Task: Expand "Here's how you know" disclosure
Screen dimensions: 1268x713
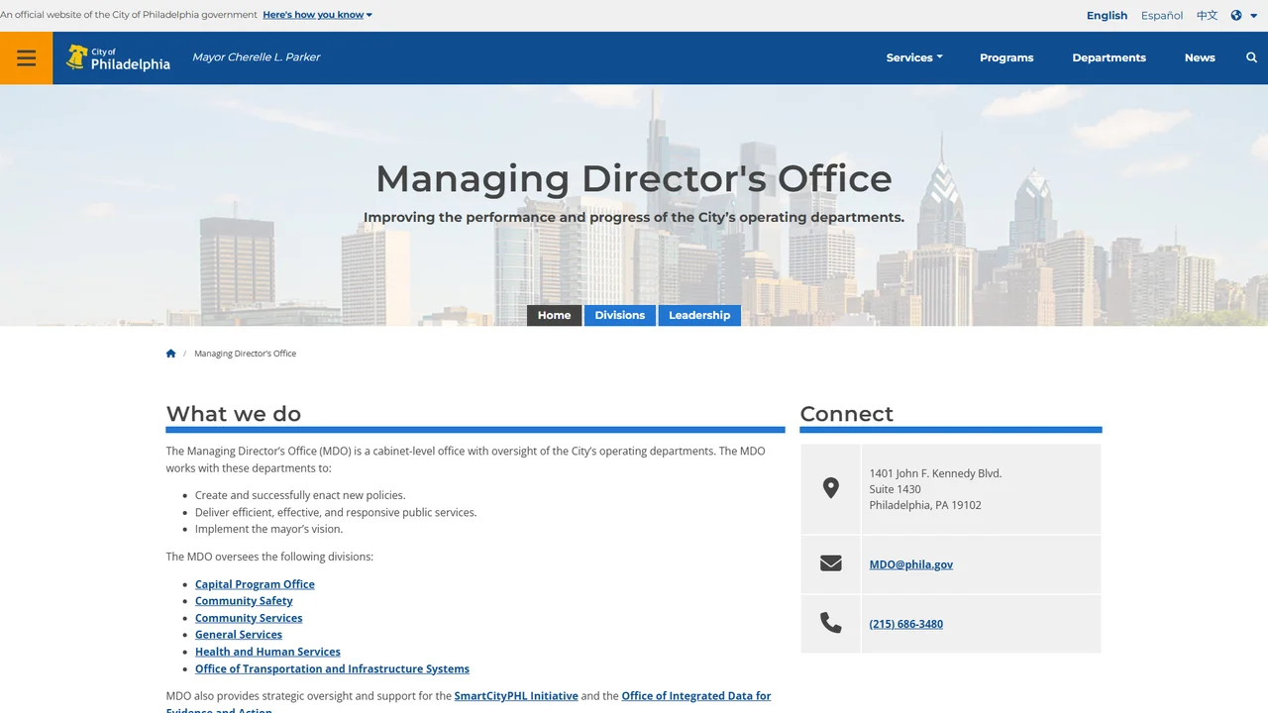Action: pyautogui.click(x=317, y=15)
